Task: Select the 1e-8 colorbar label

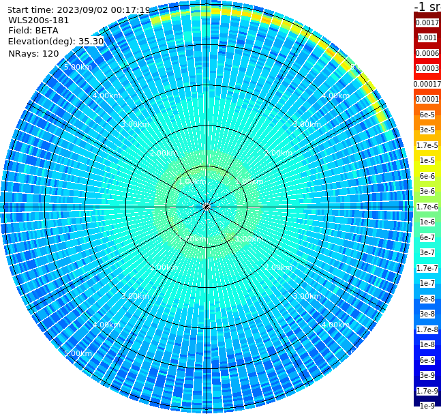Action: 427,344
